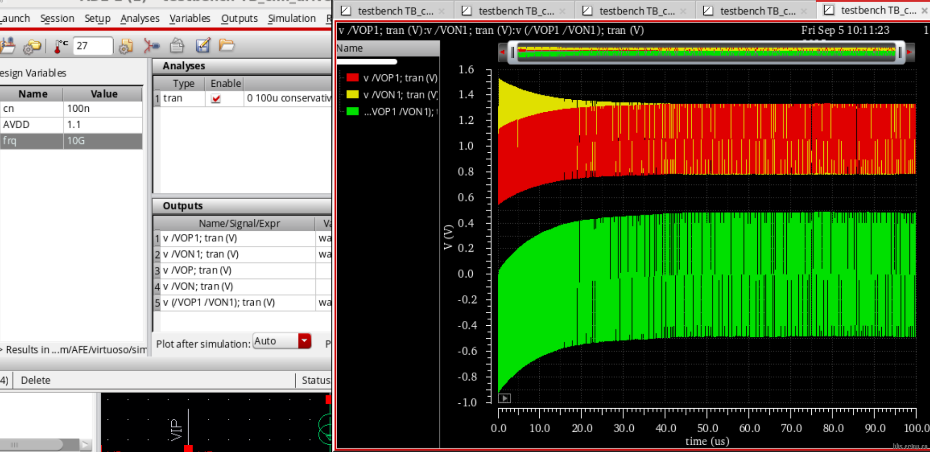Viewport: 930px width, 452px height.
Task: Open the Simulation menu
Action: coord(292,18)
